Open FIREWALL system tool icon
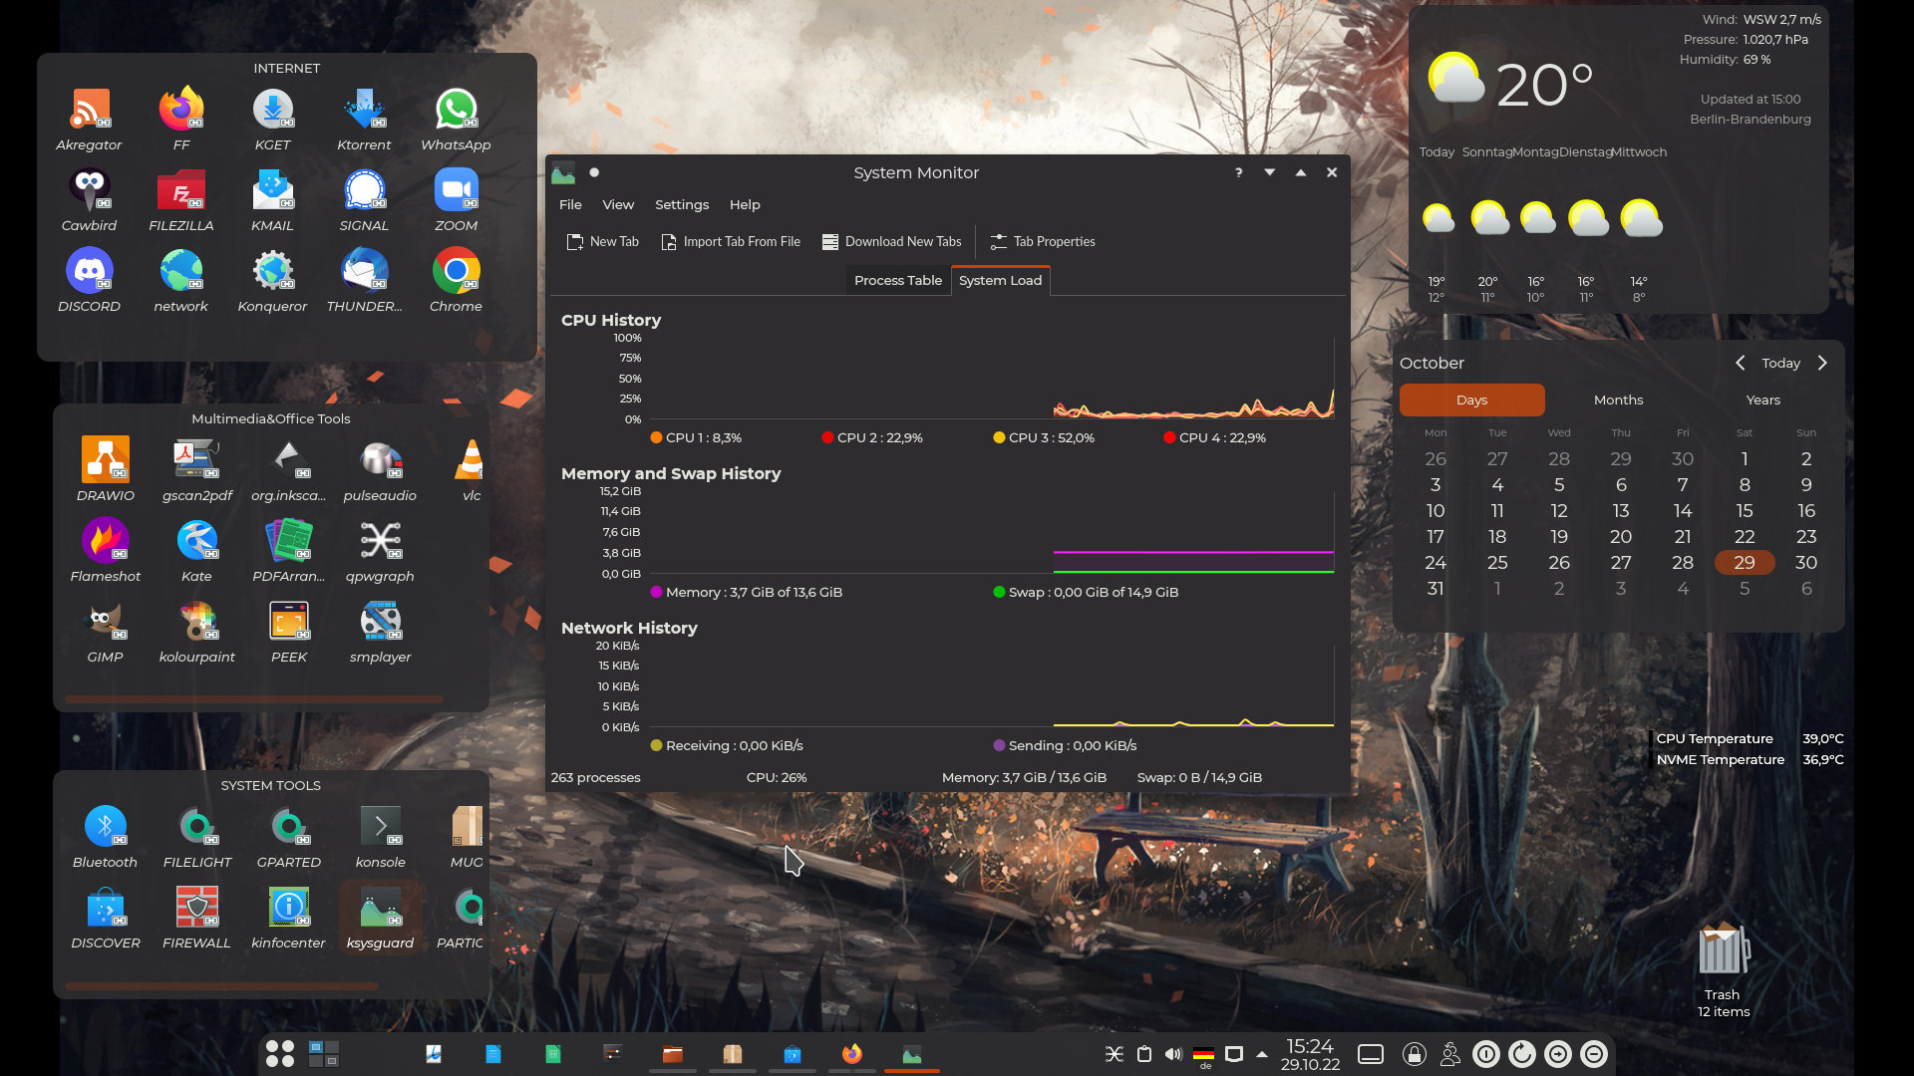Image resolution: width=1914 pixels, height=1076 pixels. 197,918
